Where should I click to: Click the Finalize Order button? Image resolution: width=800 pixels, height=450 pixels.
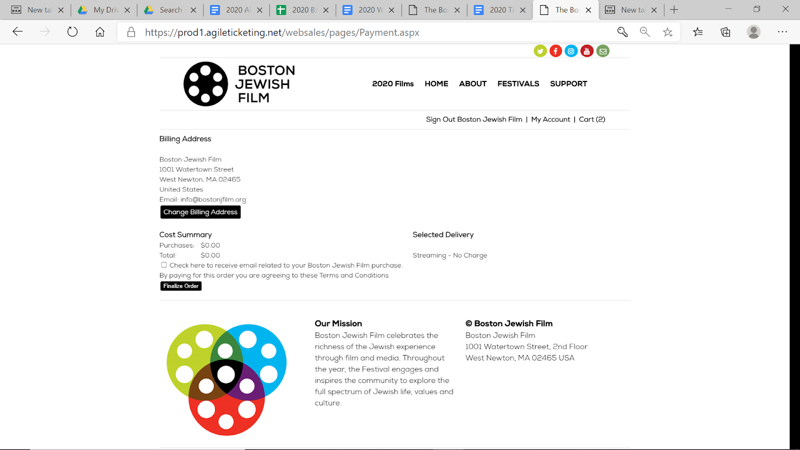point(181,286)
